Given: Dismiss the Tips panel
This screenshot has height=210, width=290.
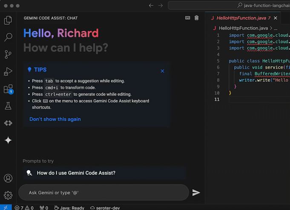Looking at the screenshot, I should [x=162, y=71].
